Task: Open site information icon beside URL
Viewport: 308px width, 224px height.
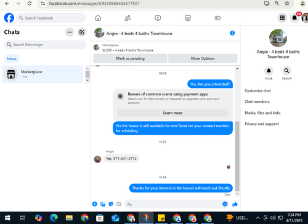Action: (x=43, y=4)
